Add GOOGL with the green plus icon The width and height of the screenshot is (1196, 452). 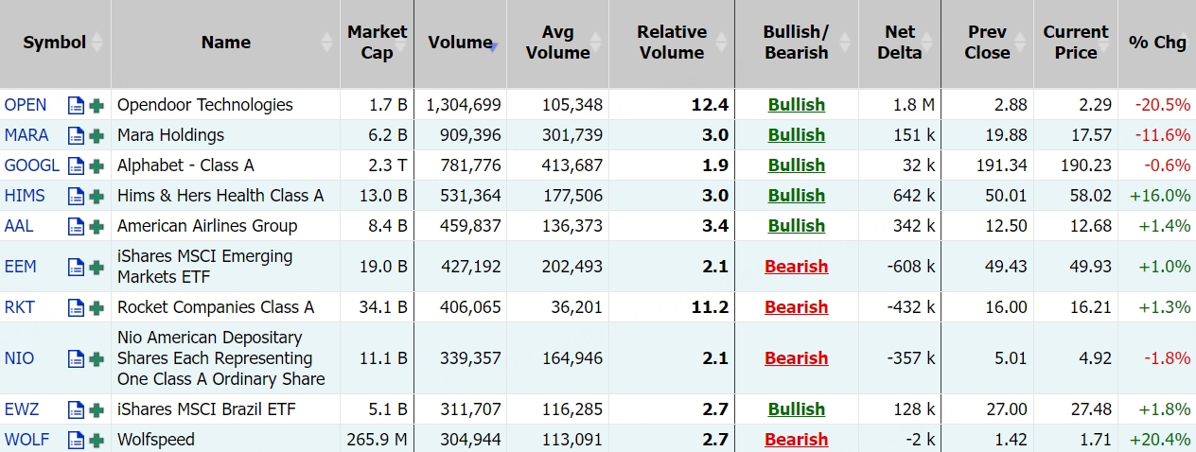[96, 165]
